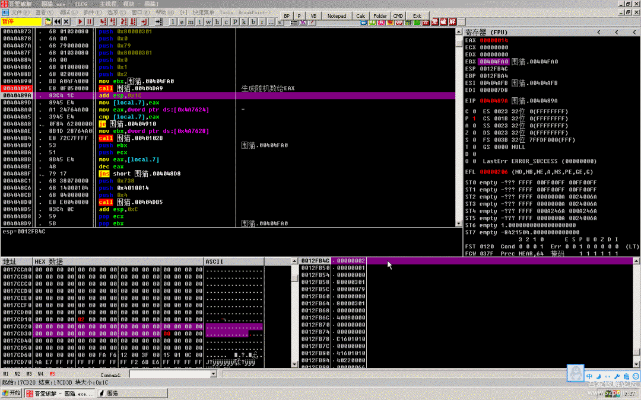Screen dimensions: 641x400
Task: Open the Memory map via the 'm' button
Action: pyautogui.click(x=191, y=22)
